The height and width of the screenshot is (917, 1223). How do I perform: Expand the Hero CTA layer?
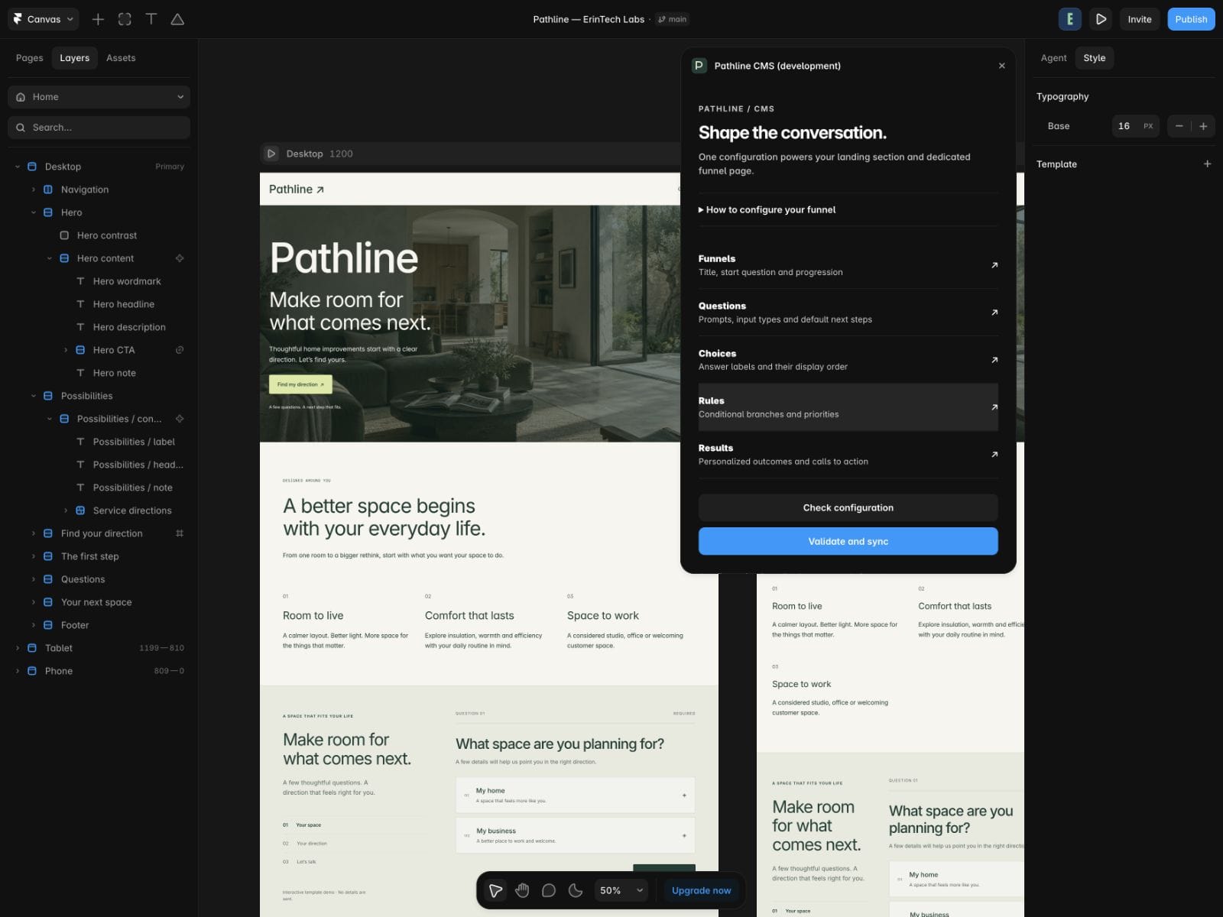[x=66, y=350]
